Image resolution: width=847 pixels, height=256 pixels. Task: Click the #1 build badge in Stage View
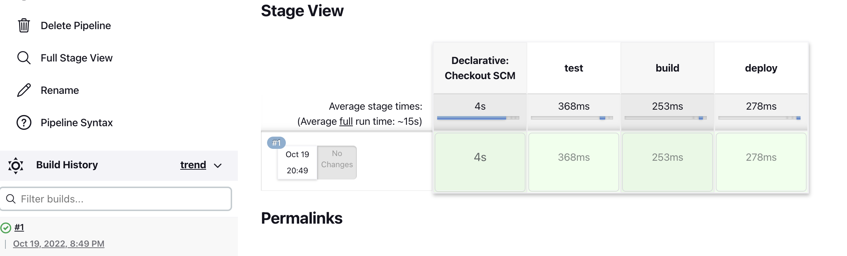(276, 142)
